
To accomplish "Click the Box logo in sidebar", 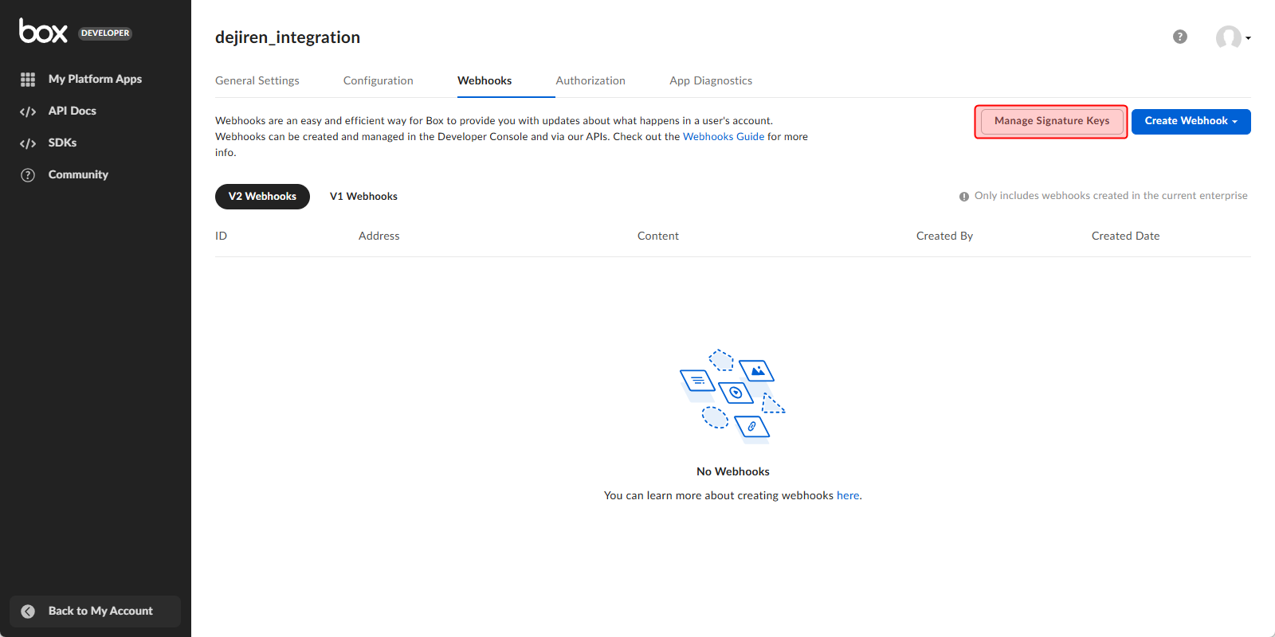I will click(x=43, y=31).
